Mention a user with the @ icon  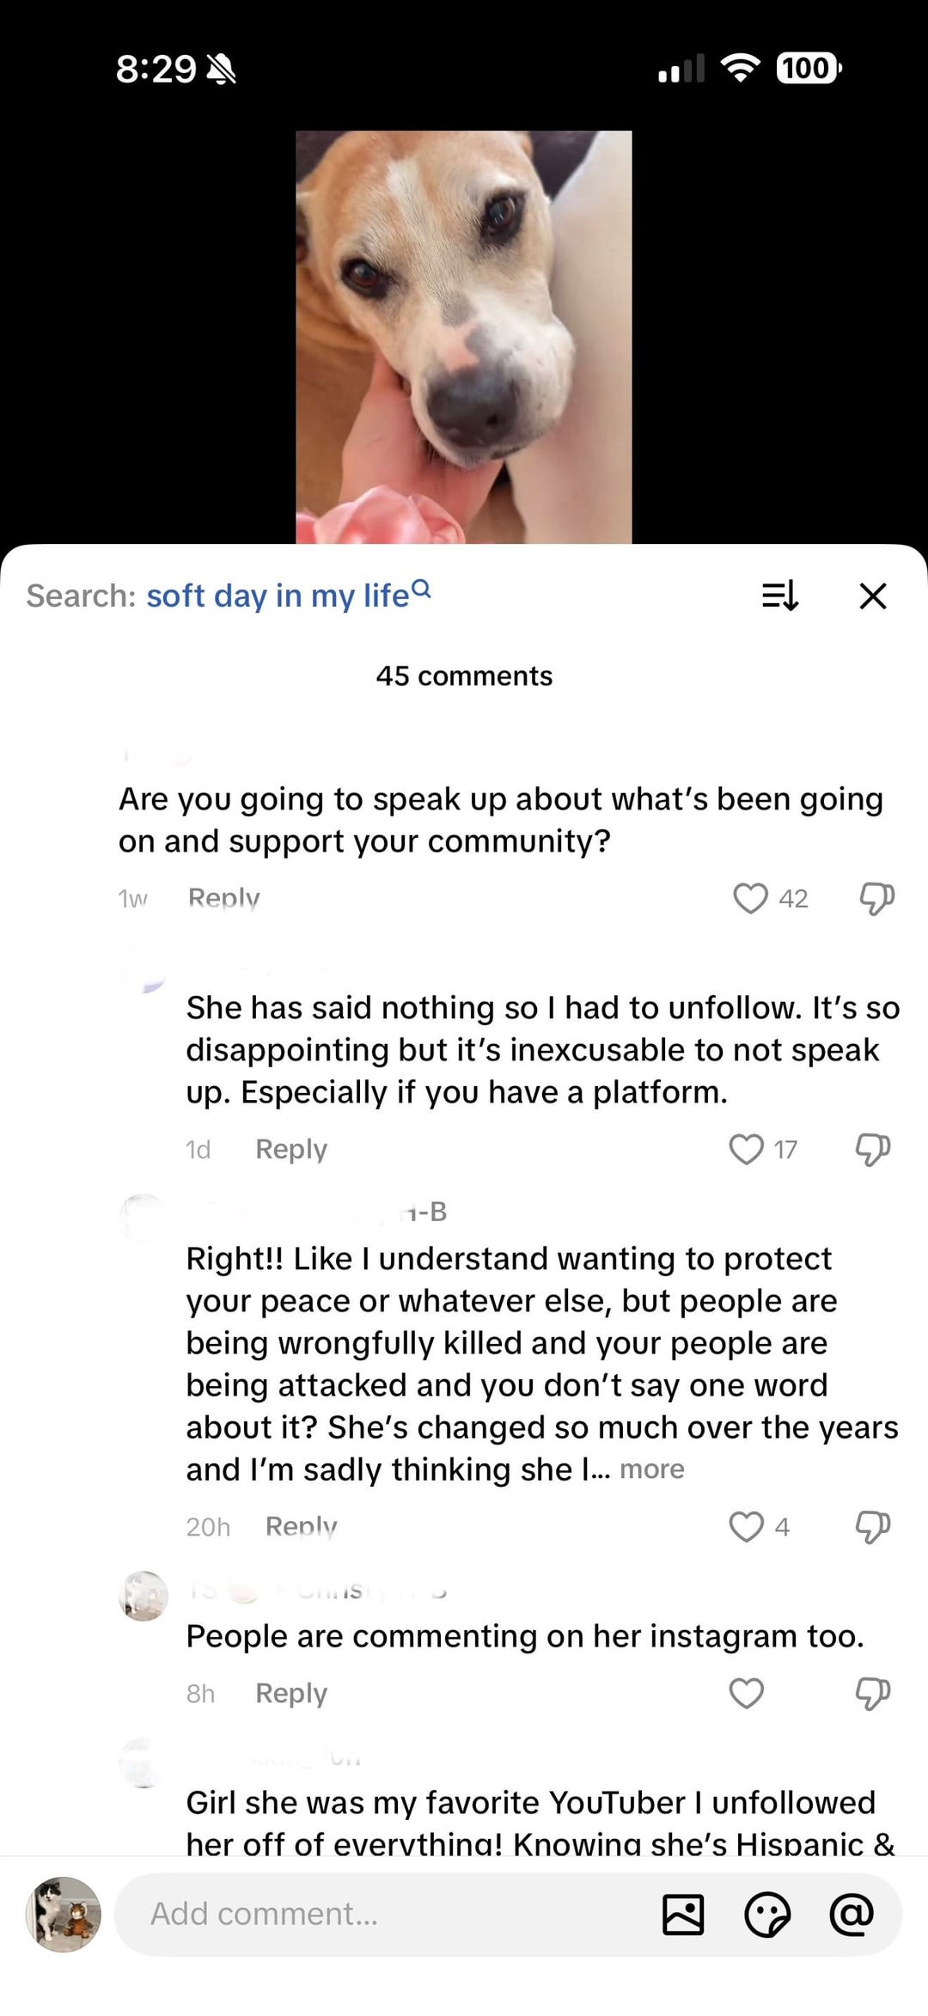coord(851,1914)
